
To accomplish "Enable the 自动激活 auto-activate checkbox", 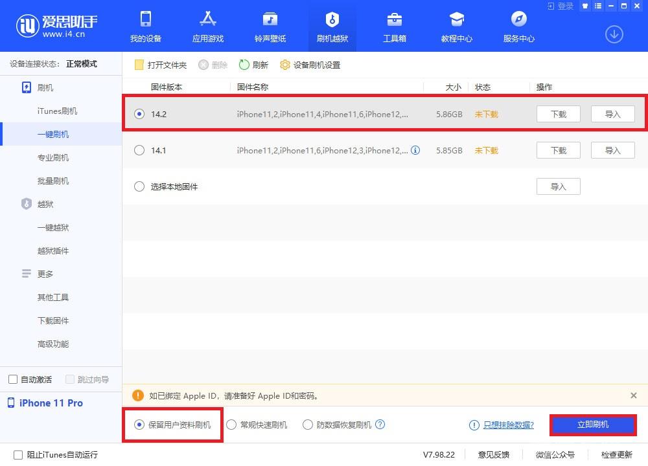I will point(12,379).
